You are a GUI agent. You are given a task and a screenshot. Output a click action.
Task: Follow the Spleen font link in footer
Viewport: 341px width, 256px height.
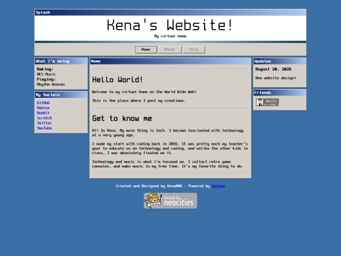[x=218, y=186]
